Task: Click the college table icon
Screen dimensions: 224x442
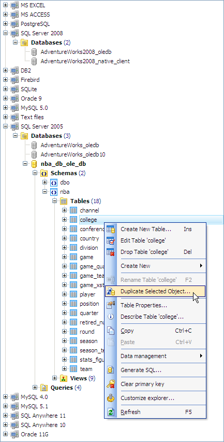Action: tap(73, 220)
